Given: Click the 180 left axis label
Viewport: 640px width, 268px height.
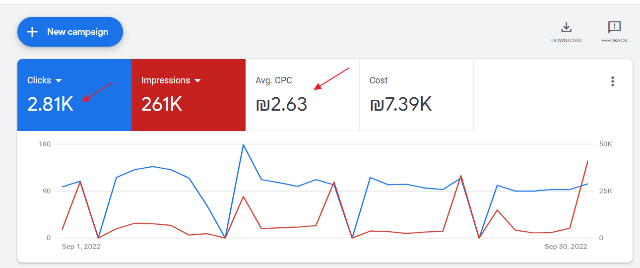Looking at the screenshot, I should [x=45, y=144].
